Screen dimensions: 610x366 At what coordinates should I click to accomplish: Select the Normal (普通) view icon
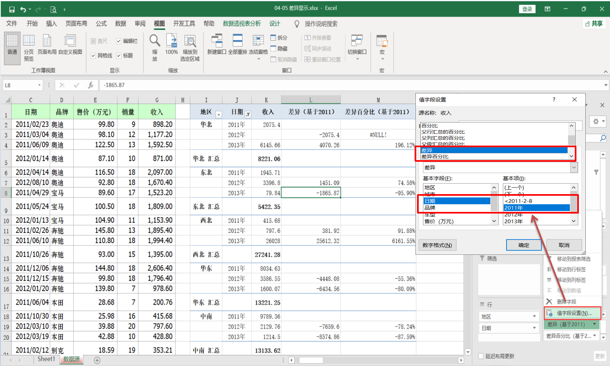point(12,49)
